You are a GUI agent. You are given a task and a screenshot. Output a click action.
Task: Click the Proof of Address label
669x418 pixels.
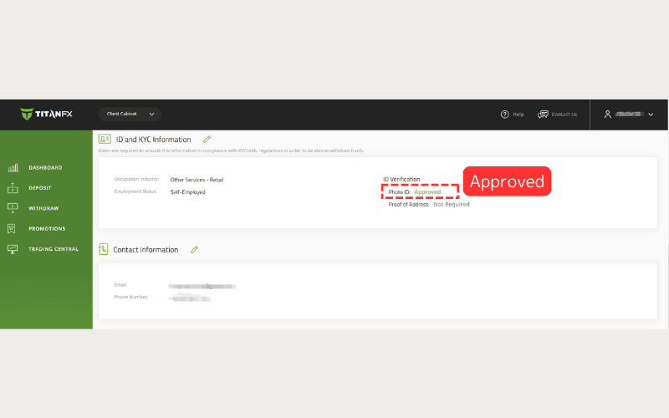(x=409, y=204)
